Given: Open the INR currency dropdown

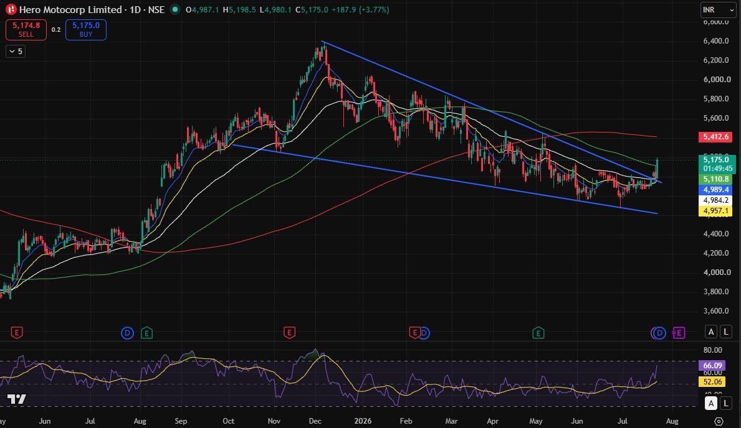Looking at the screenshot, I should click(717, 9).
